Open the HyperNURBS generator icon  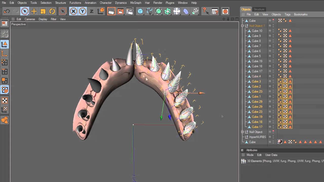tap(158, 11)
